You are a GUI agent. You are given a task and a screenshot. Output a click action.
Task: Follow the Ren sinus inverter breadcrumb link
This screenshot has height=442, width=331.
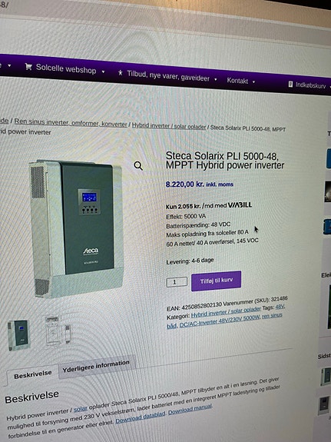[71, 123]
